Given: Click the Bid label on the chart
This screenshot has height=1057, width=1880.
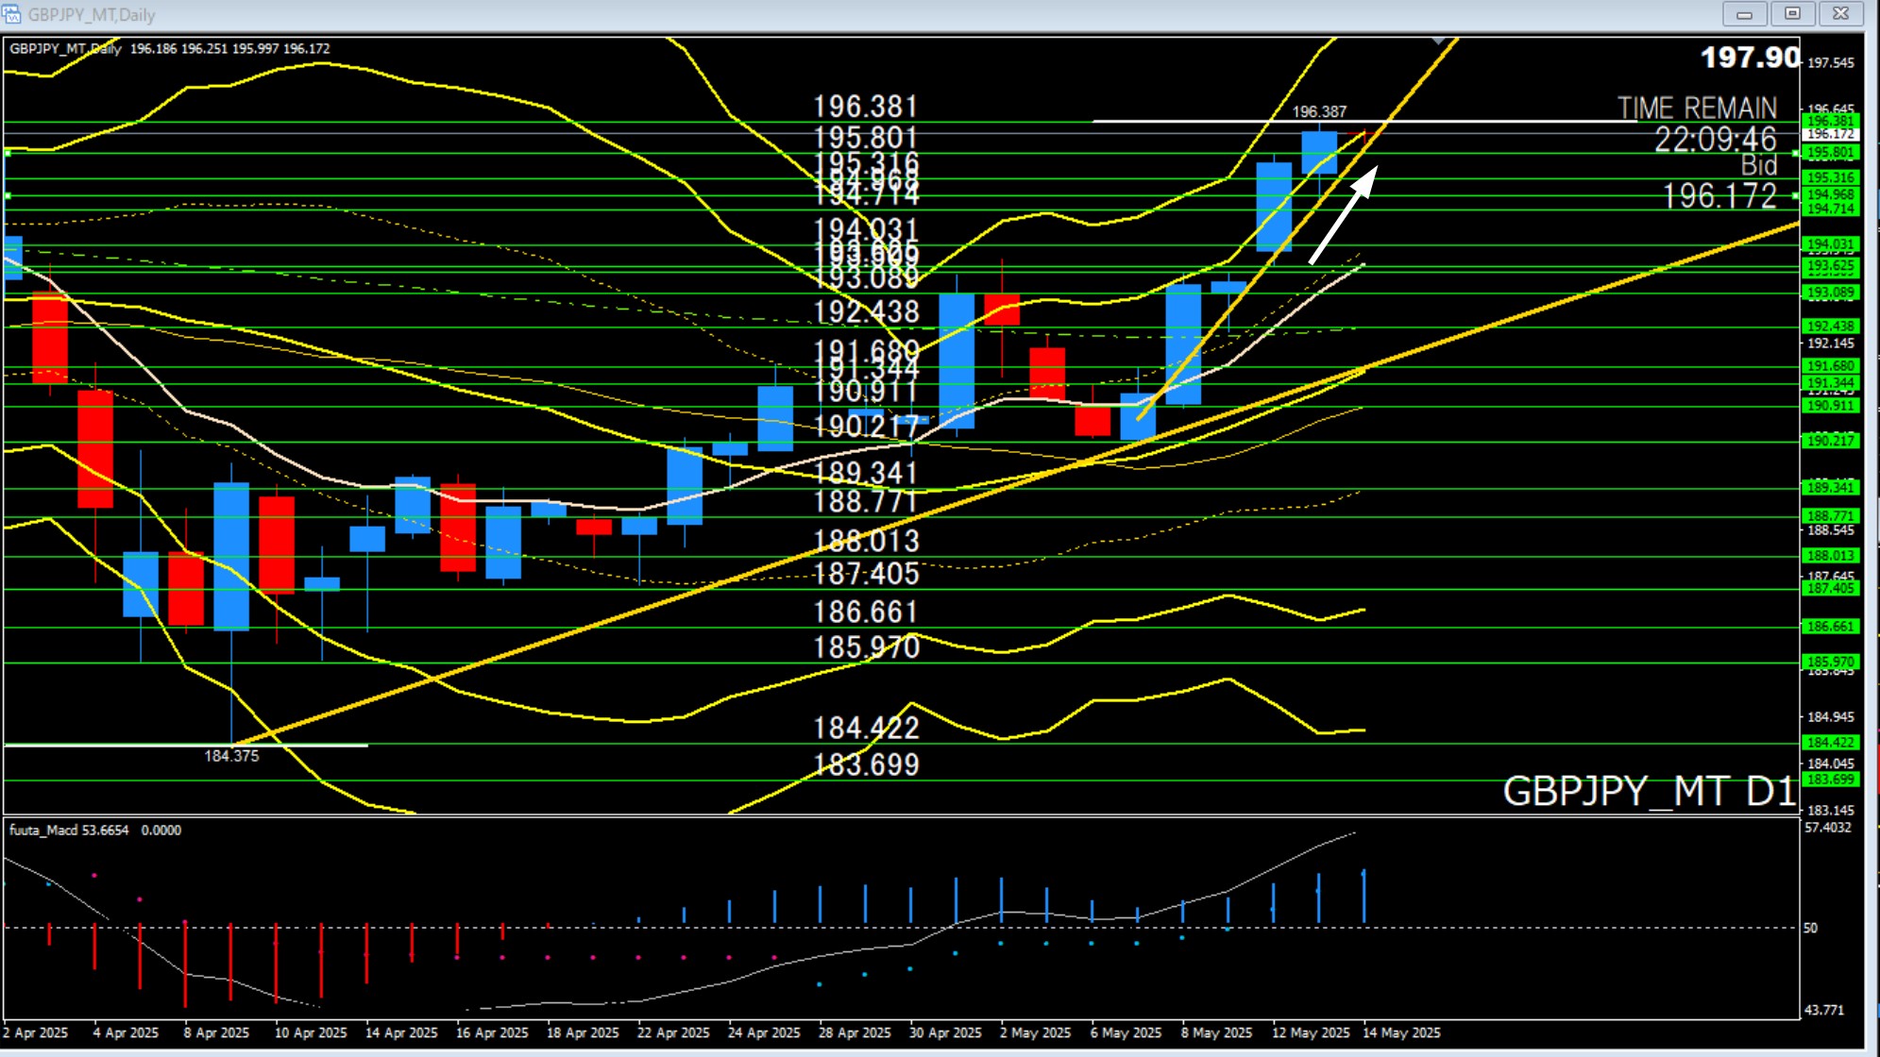Looking at the screenshot, I should pos(1759,165).
